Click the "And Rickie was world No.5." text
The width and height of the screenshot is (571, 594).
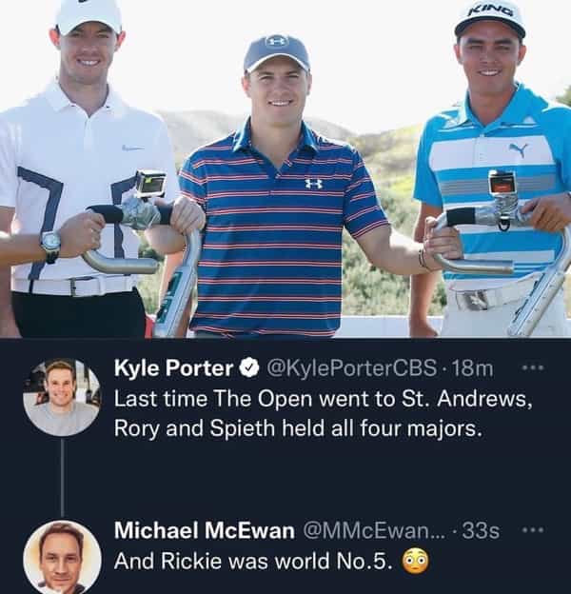[x=253, y=562]
